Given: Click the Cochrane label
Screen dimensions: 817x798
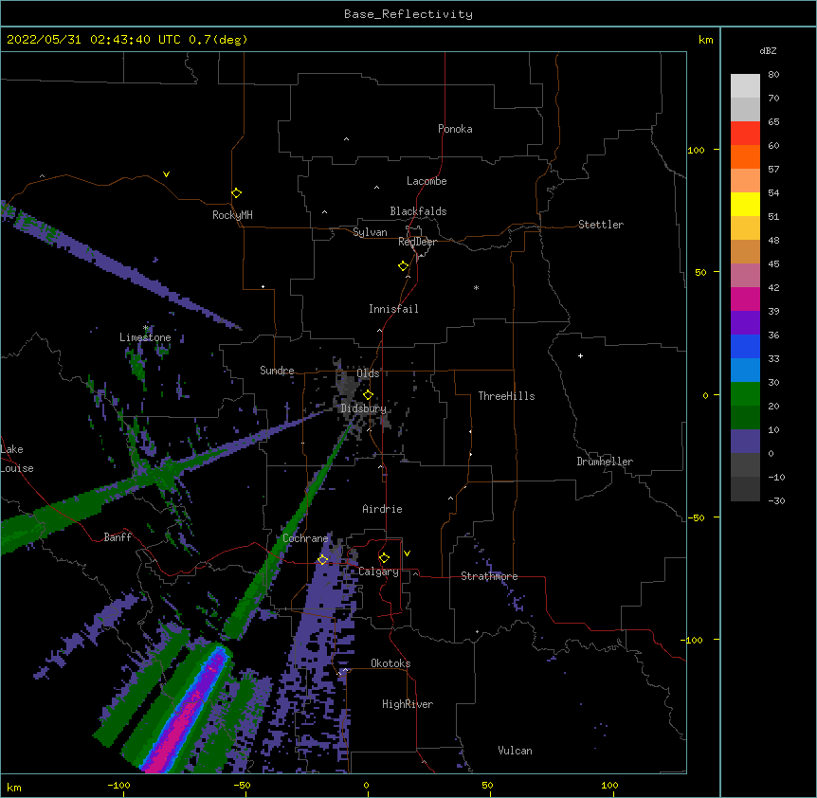Looking at the screenshot, I should pos(305,538).
